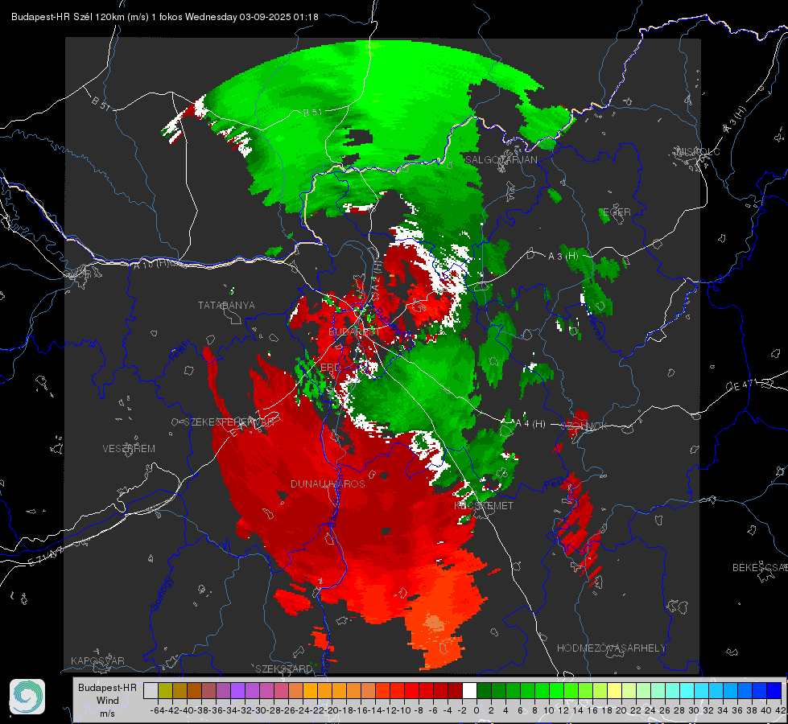Image resolution: width=788 pixels, height=724 pixels.
Task: Click the SALGÓTARJÁN city label
Action: pyautogui.click(x=501, y=160)
